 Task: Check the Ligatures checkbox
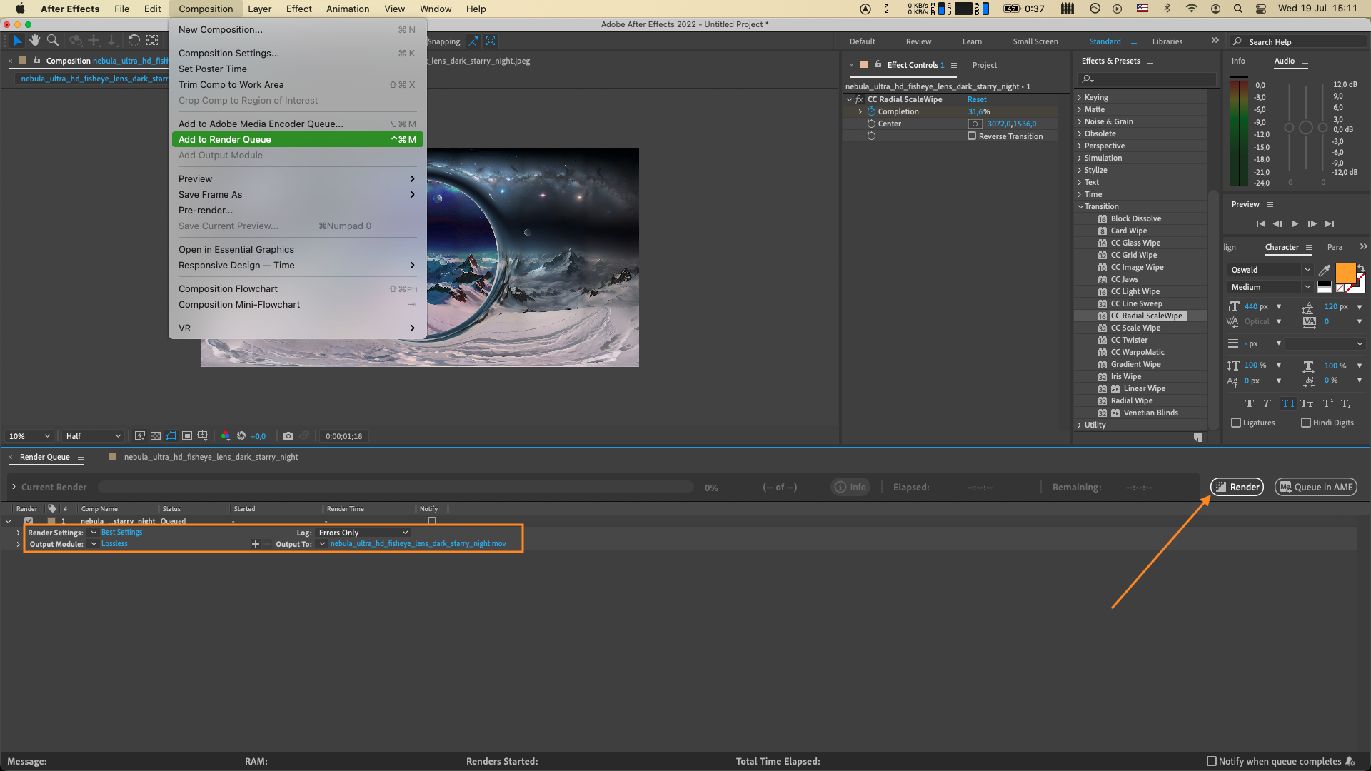pyautogui.click(x=1236, y=423)
